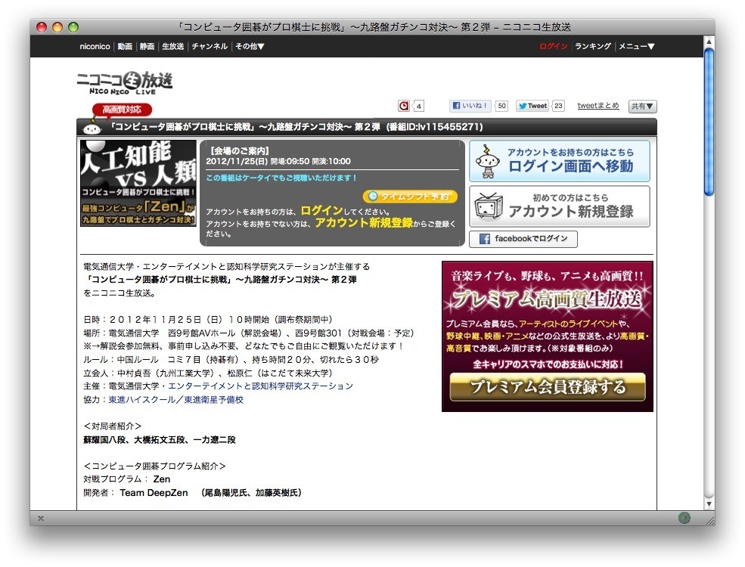Click yellow ログイン link in info panel
Screen dimensions: 745x567
321,211
